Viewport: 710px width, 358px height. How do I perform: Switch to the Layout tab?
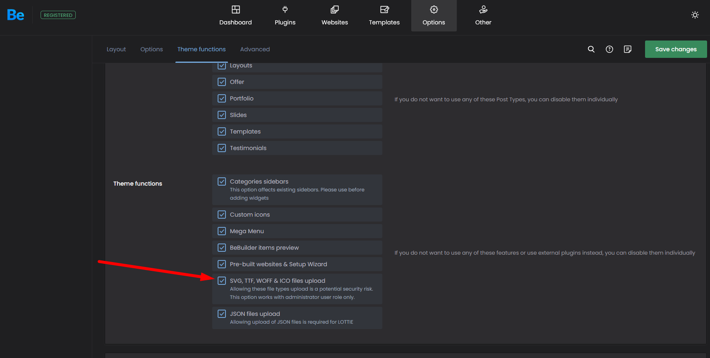click(116, 49)
